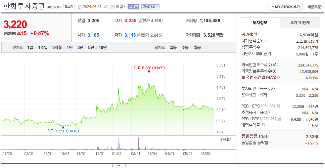The width and height of the screenshot is (325, 168).
Task: Click 7.32배 sector PER value
Action: tap(312, 137)
